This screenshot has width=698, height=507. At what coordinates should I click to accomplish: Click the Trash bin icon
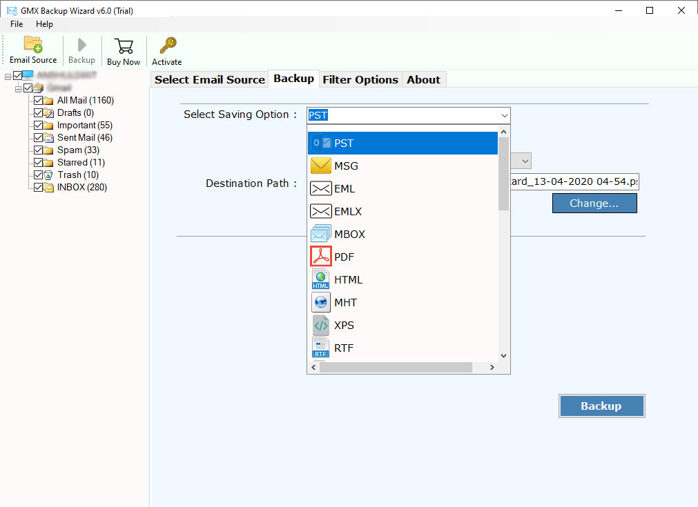pos(48,175)
